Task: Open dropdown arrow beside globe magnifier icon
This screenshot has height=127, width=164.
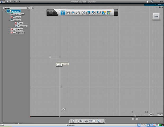Action: click(x=101, y=121)
